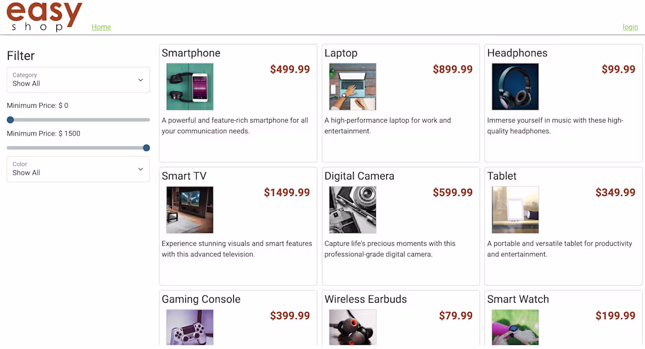The height and width of the screenshot is (349, 645).
Task: Click the Headphones product image
Action: (x=515, y=87)
